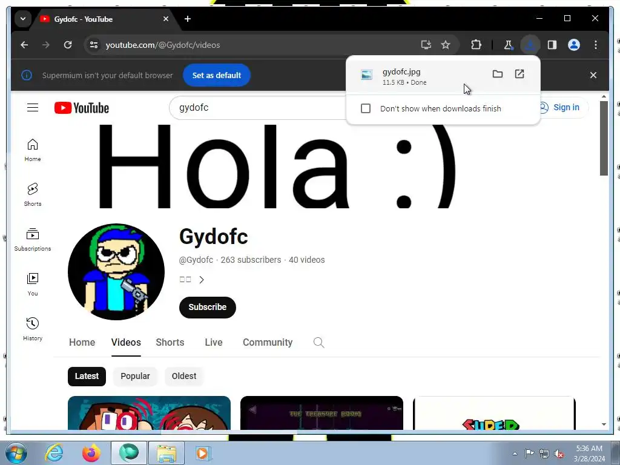The image size is (620, 465).
Task: Sort videos by Oldest
Action: click(184, 376)
